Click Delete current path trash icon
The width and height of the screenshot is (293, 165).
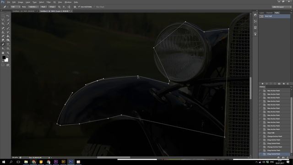[288, 83]
